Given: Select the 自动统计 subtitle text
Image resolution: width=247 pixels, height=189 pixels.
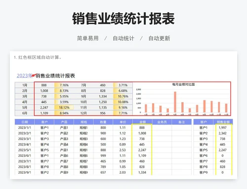Looking at the screenshot, I should (x=123, y=38).
